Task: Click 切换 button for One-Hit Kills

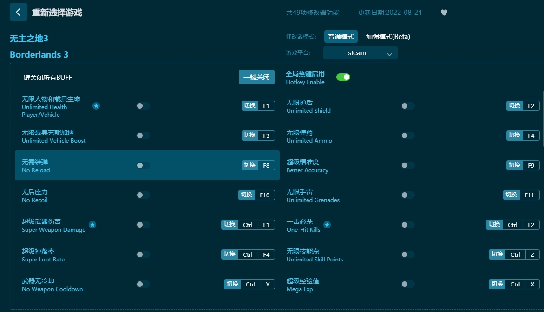Action: click(494, 225)
